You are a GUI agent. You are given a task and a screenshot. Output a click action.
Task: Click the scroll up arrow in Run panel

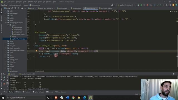[x=8, y=77]
